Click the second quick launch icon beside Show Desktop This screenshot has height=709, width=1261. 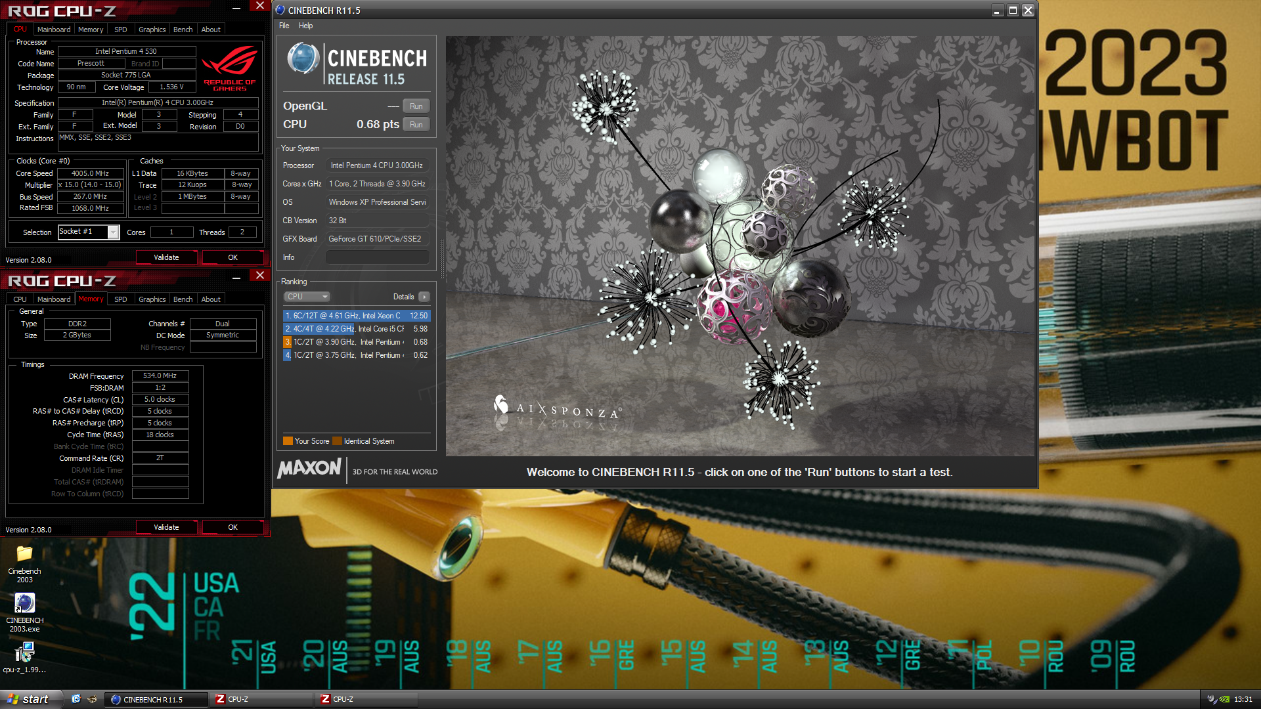(92, 699)
